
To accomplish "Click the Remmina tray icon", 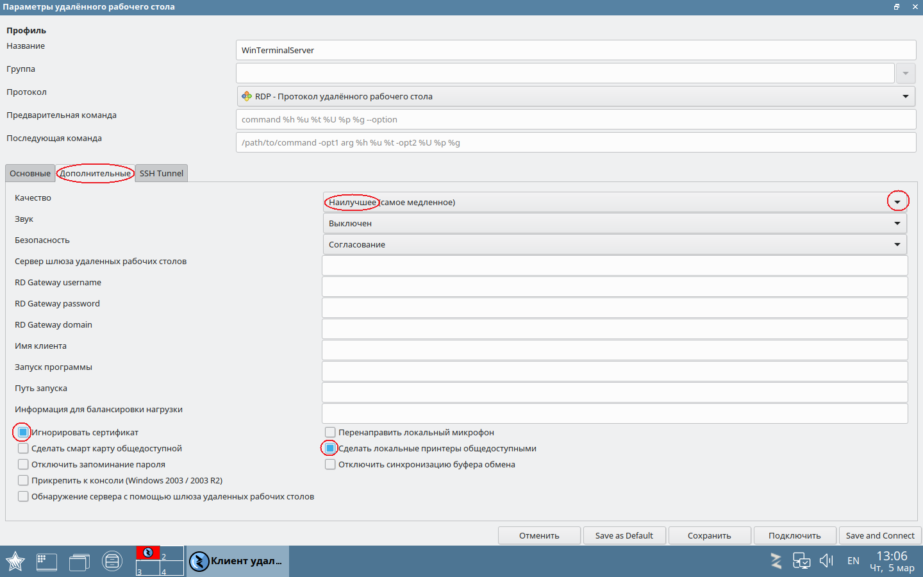I will (776, 561).
